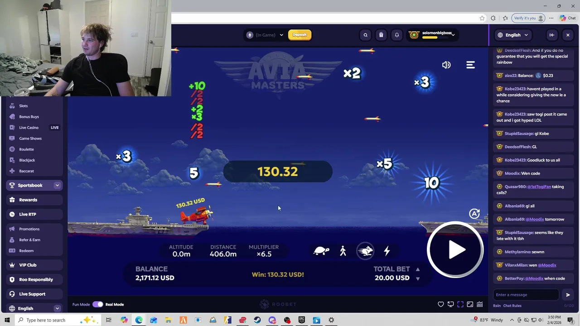Click the @Moodix mention in VilanxMilan's message
Viewport: 580px width, 326px height.
tap(547, 265)
